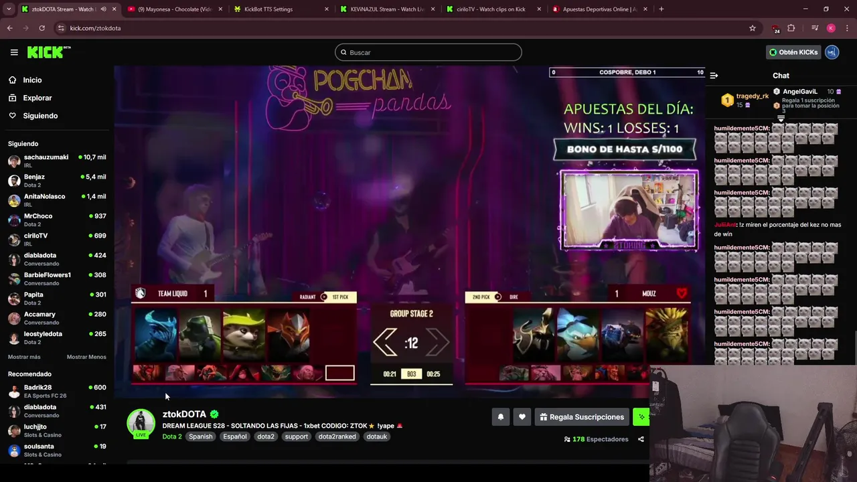
Task: Switch to KickBot TTS Settings tab
Action: point(281,9)
